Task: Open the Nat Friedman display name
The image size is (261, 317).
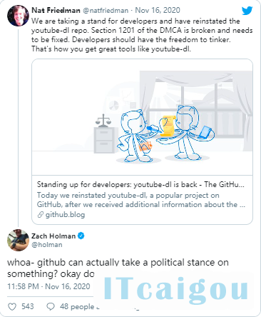Action: click(56, 10)
